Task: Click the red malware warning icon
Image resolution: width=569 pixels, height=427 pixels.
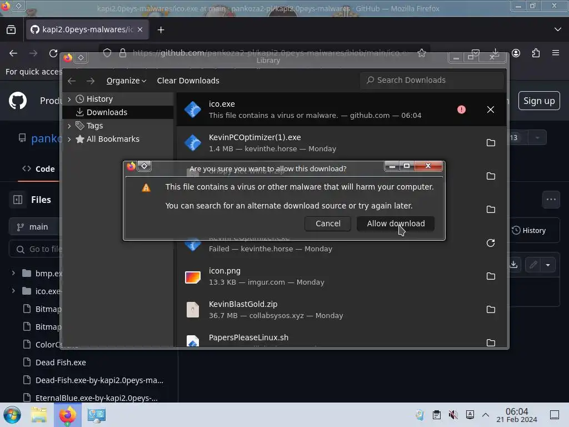Action: 461,110
